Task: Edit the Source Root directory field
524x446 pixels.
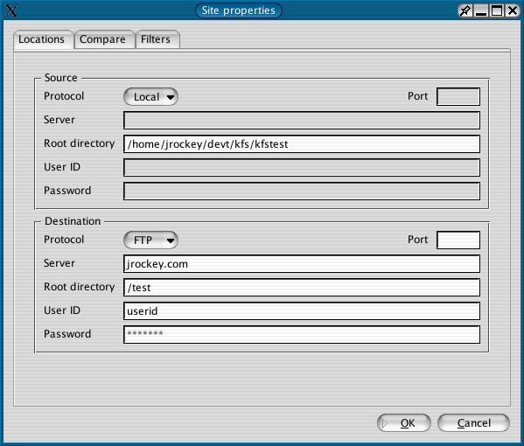Action: tap(302, 144)
